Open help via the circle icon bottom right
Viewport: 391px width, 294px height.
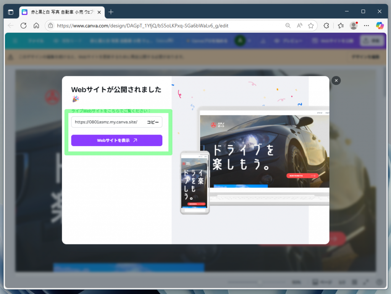[379, 282]
